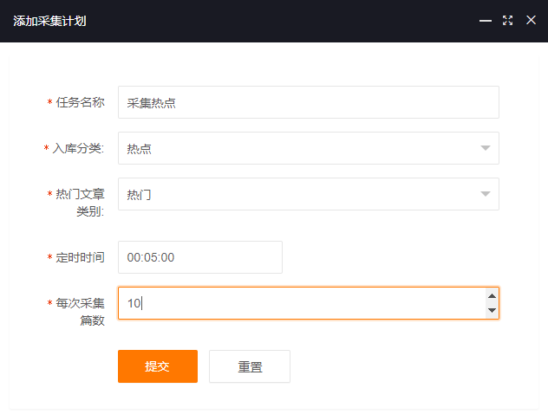Image resolution: width=548 pixels, height=414 pixels.
Task: Click the 添加采集计划 title text
Action: pyautogui.click(x=49, y=21)
